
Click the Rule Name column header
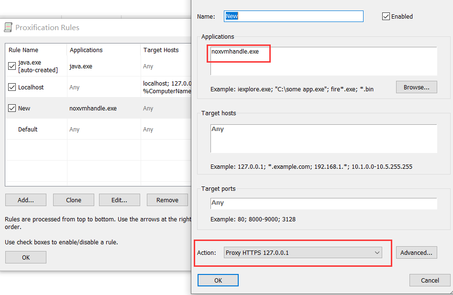point(36,50)
